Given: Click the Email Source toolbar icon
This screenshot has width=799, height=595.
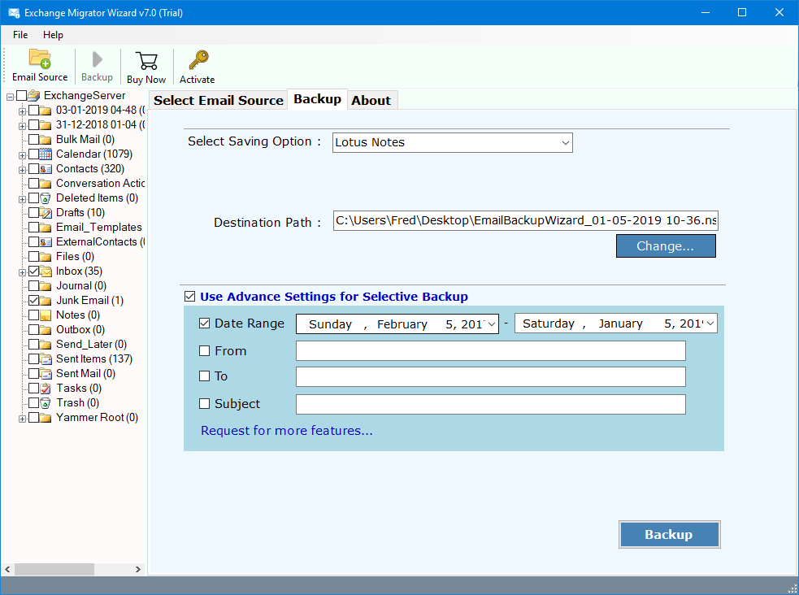Looking at the screenshot, I should [40, 59].
